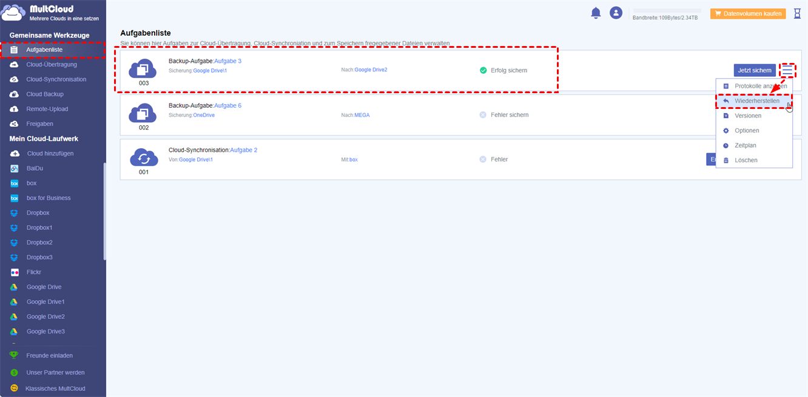Screen dimensions: 808x397
Task: Click the Cloud hinzufügen plus-cloud icon
Action: (x=14, y=154)
